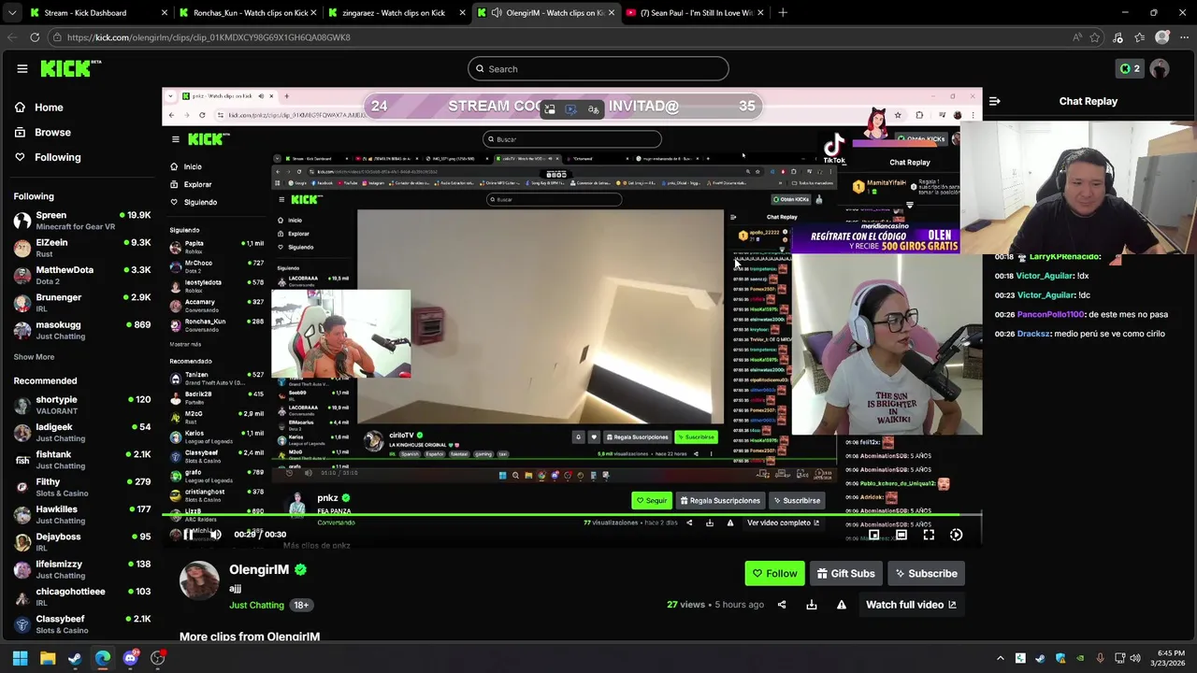Open ElZeein channel in Following list
The image size is (1197, 673).
pyautogui.click(x=82, y=248)
